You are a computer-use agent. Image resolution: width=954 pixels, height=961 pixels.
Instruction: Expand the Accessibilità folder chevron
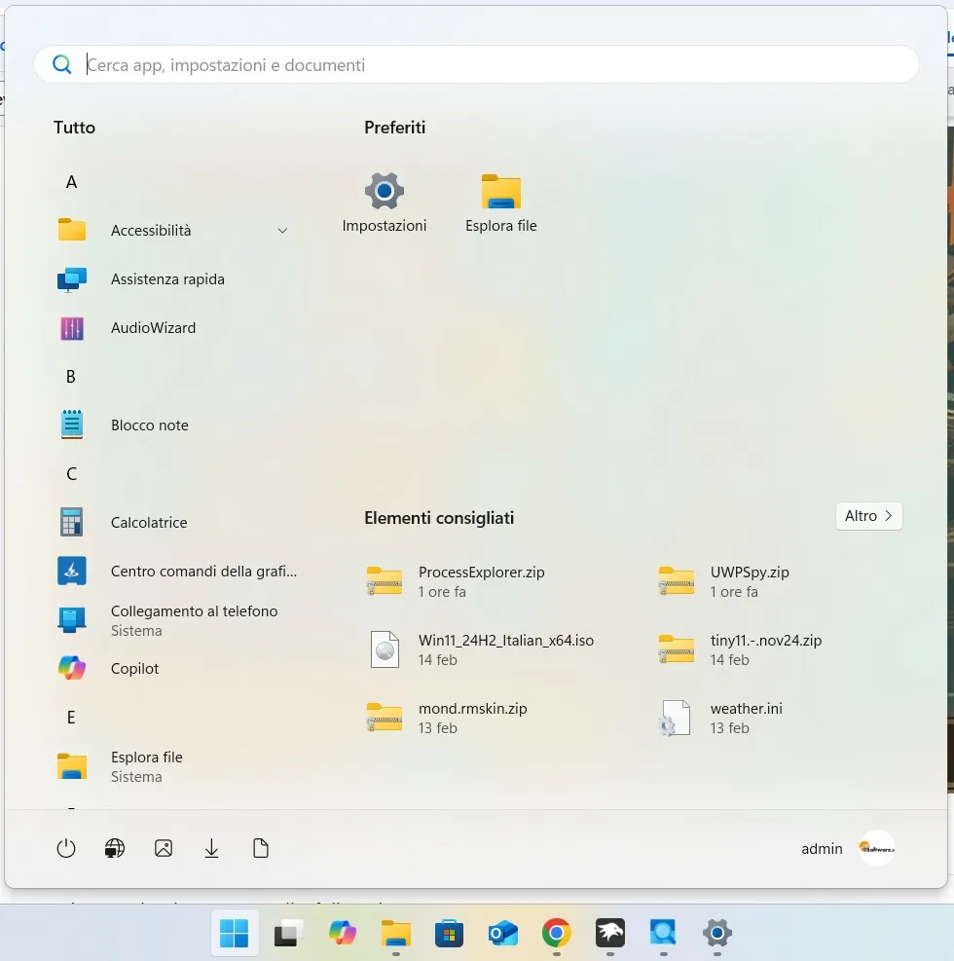click(282, 231)
